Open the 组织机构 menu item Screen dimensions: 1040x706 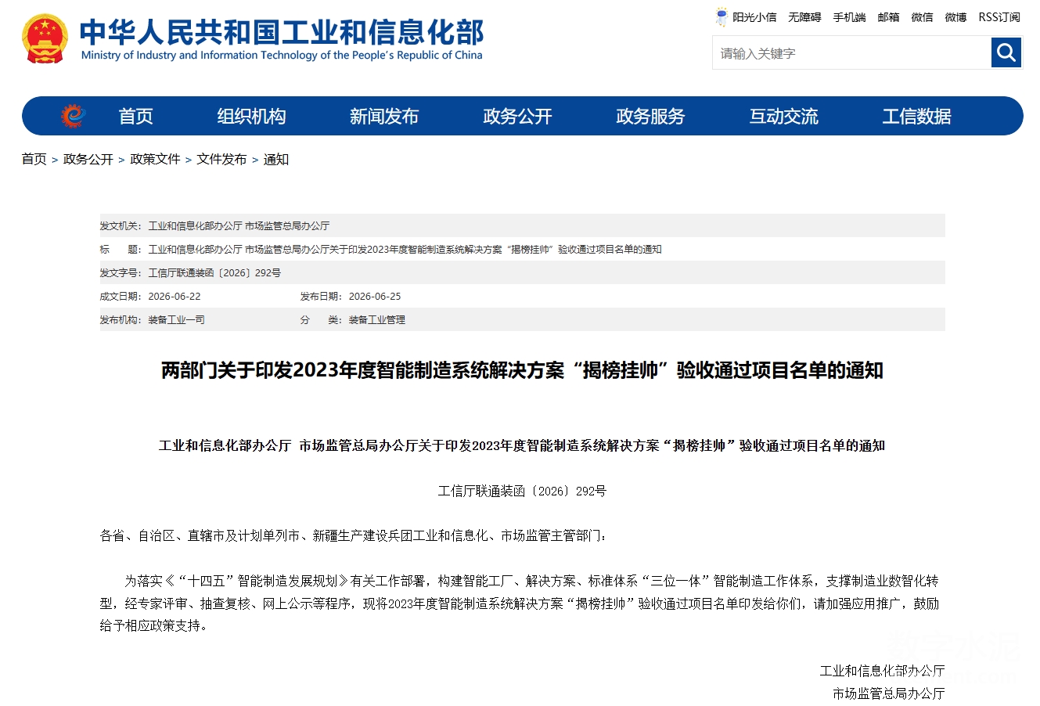pos(251,117)
